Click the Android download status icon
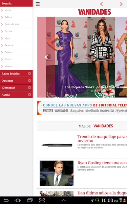This screenshot has width=127, height=204. point(97,200)
